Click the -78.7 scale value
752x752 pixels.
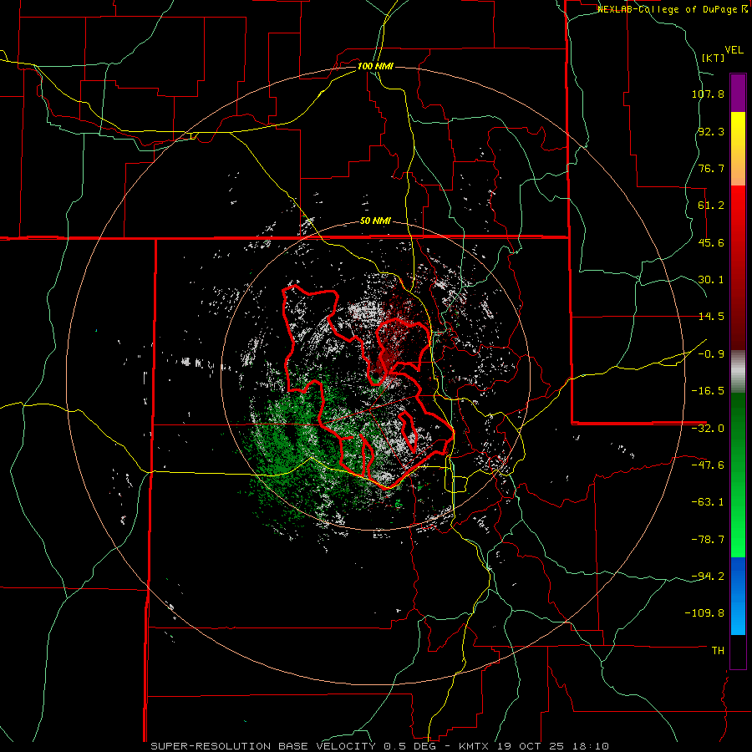[708, 540]
